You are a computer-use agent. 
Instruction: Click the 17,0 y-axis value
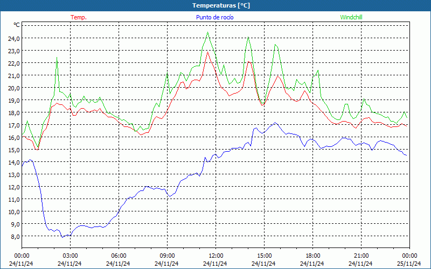tap(14, 125)
